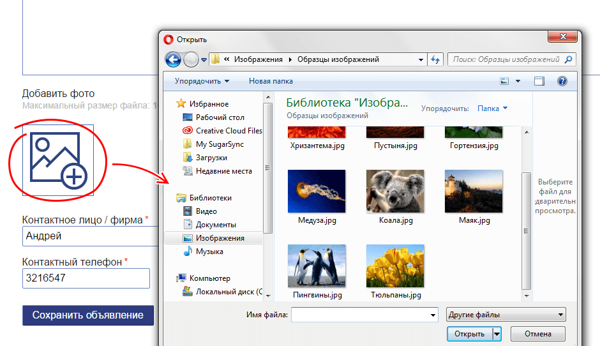Click Новая папка in toolbar
The image size is (600, 346).
click(x=271, y=81)
